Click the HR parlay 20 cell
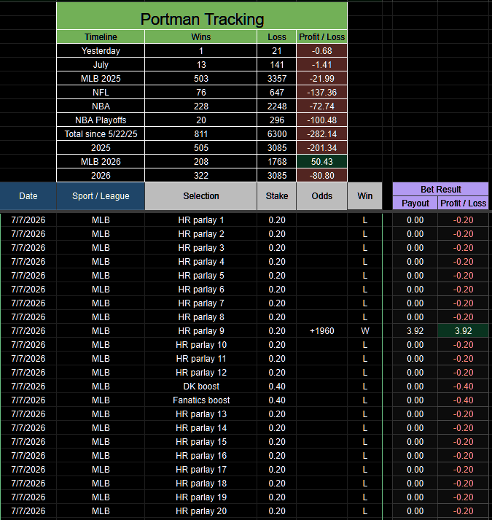Screen dimensions: 492x520 (x=201, y=511)
